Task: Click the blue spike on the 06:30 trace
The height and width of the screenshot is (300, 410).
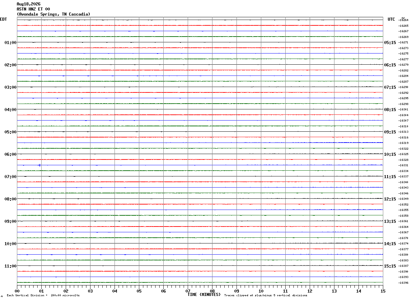Action: pyautogui.click(x=40, y=165)
